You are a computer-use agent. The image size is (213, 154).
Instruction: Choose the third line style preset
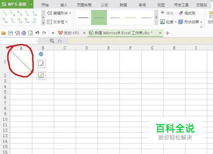[x=115, y=17]
